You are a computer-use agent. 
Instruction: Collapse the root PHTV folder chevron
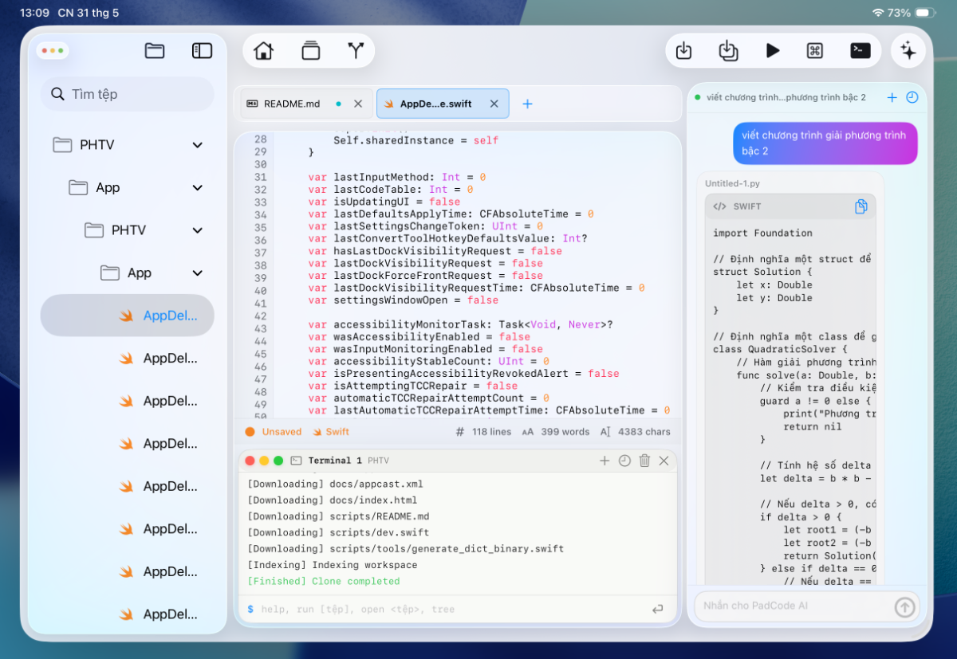(198, 145)
